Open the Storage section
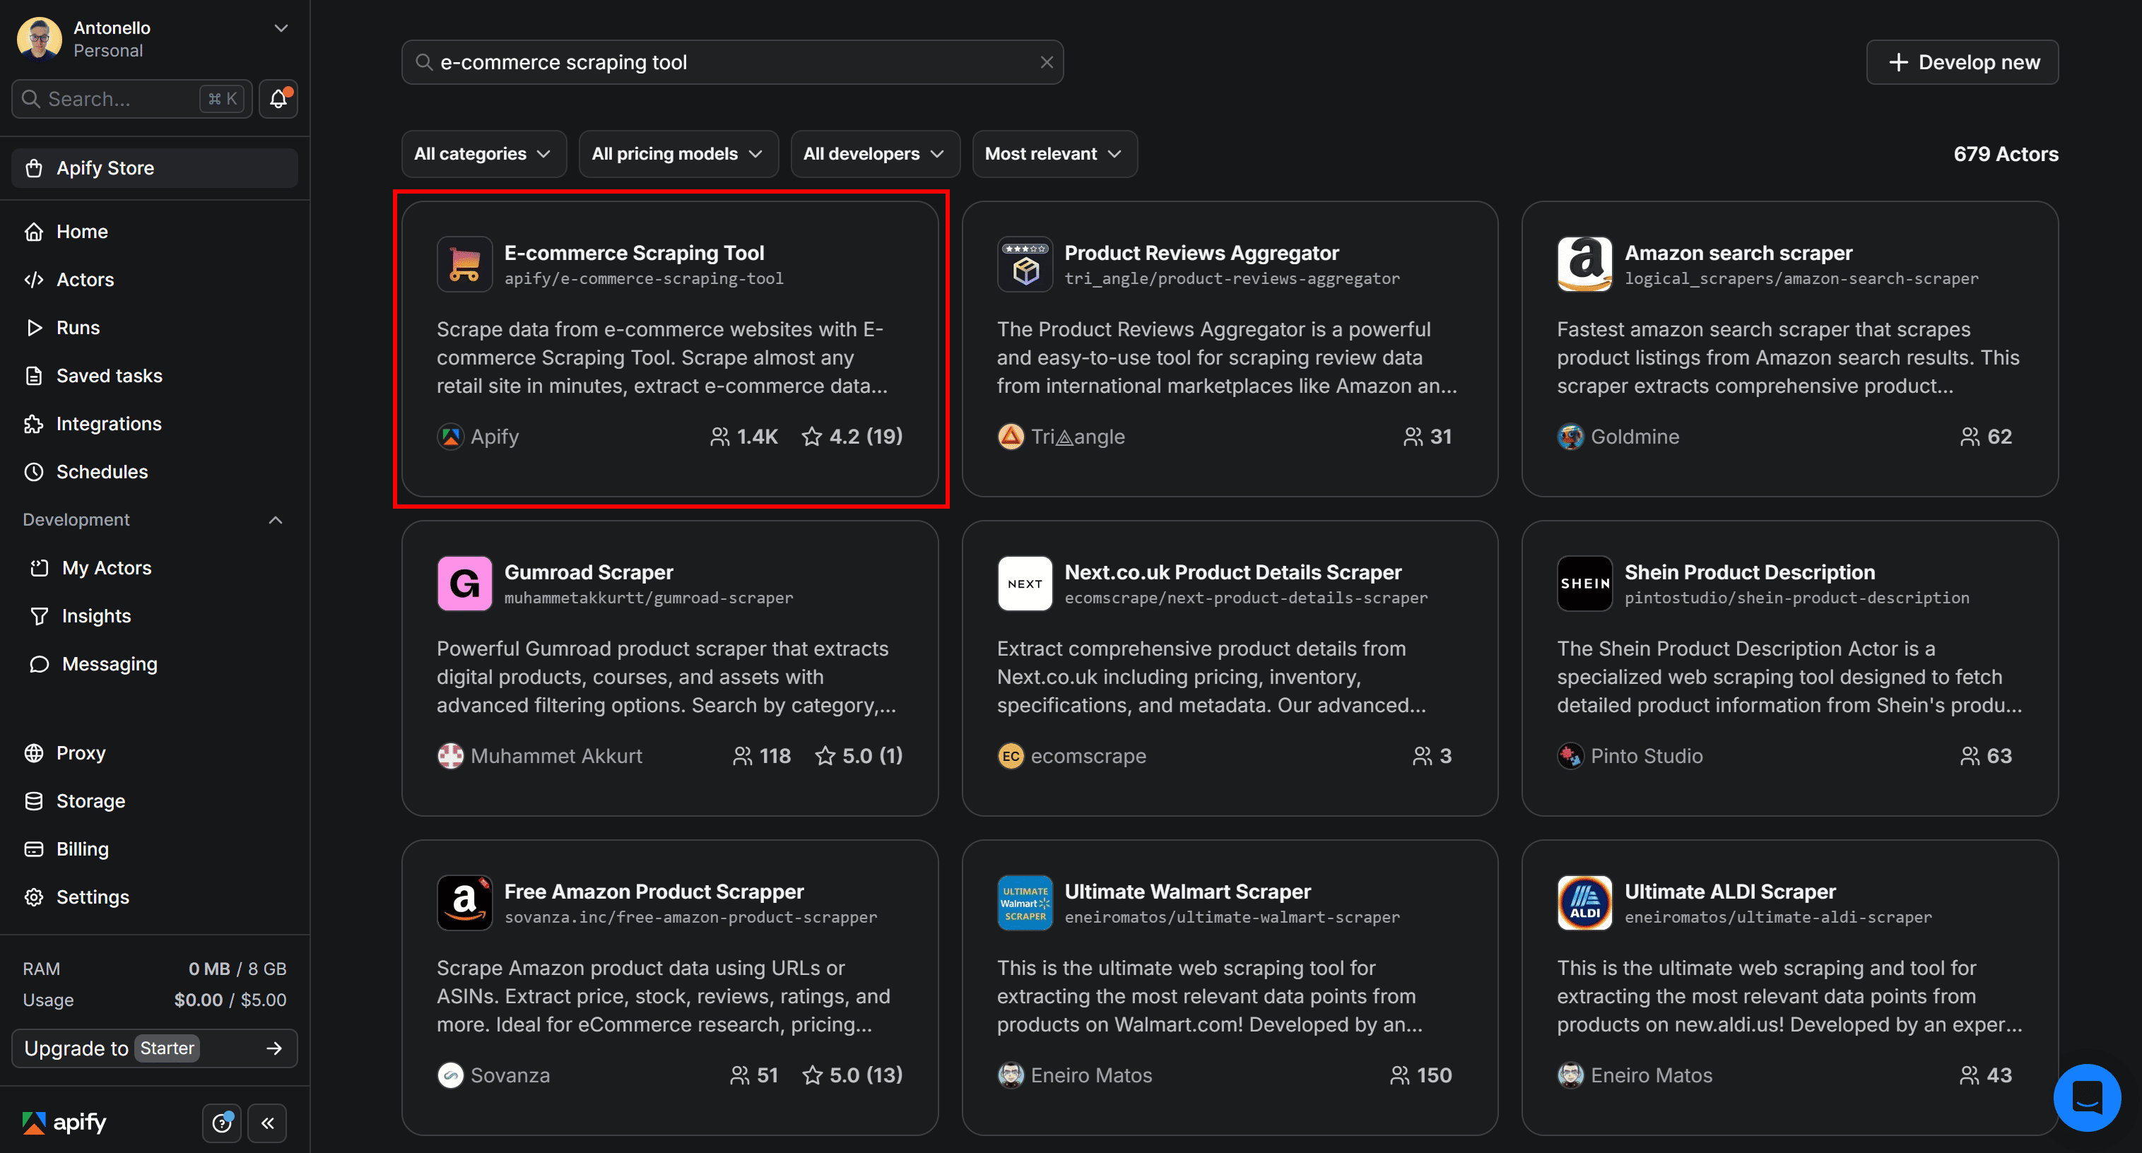 [x=89, y=800]
